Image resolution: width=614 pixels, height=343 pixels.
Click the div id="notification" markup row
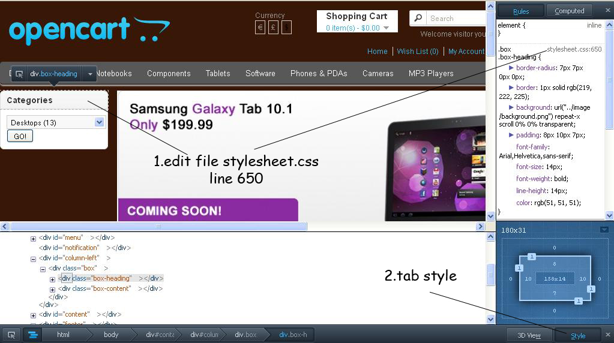click(85, 248)
